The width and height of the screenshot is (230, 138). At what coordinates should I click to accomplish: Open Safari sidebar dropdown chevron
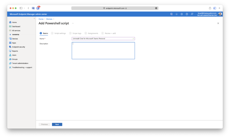pos(24,8)
